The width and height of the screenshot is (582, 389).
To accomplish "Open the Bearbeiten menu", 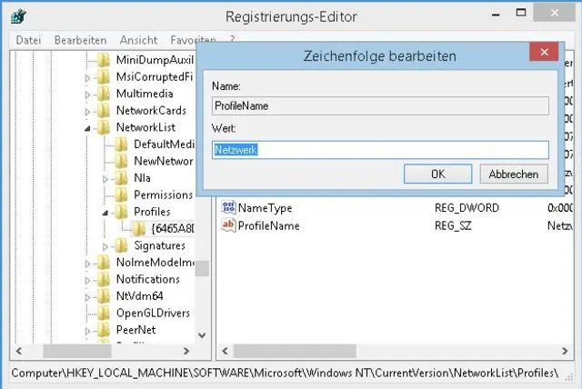I will pos(81,40).
